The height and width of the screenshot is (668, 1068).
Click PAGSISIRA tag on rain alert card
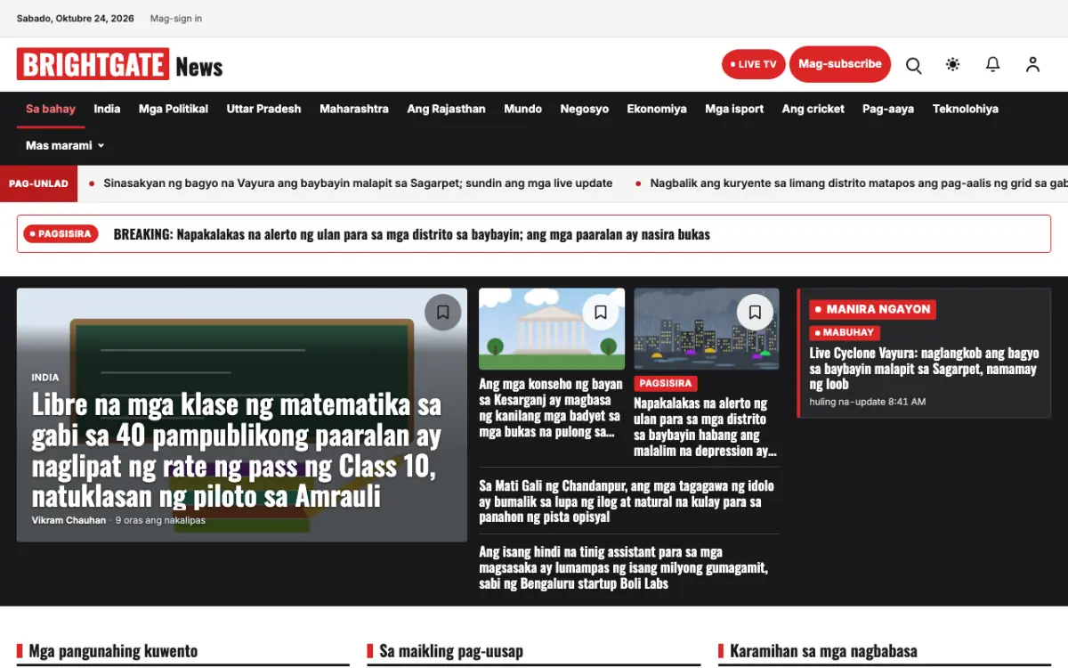point(667,383)
